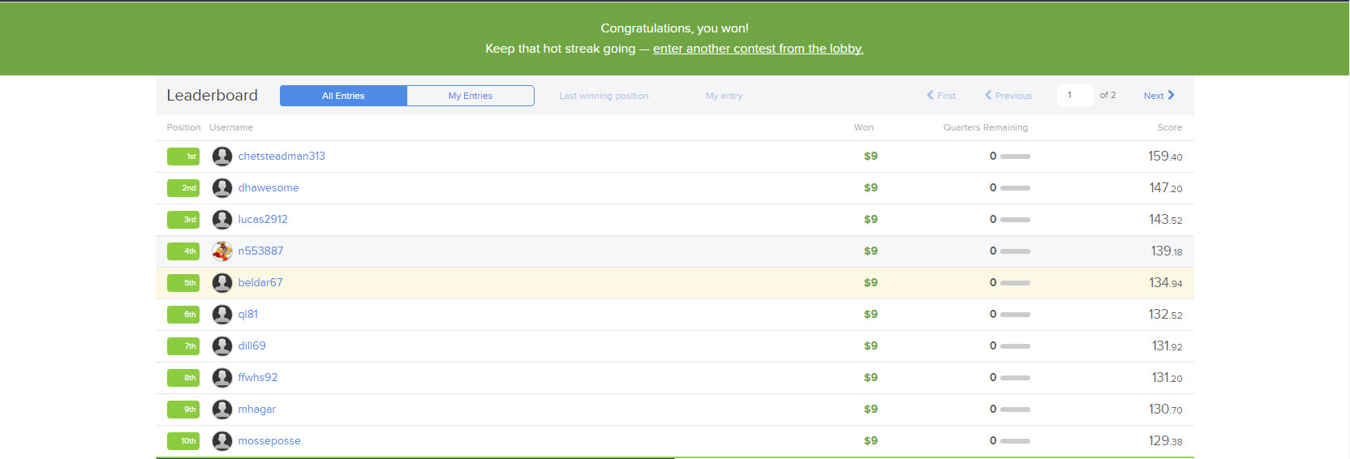1350x459 pixels.
Task: Open beldar67 profile link
Action: (260, 283)
